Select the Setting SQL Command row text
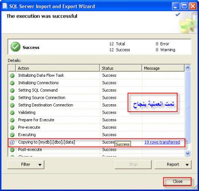This screenshot has width=199, height=191. [x=38, y=90]
